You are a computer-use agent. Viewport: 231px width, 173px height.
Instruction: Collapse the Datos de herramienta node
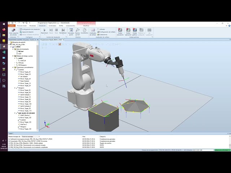point(13,49)
